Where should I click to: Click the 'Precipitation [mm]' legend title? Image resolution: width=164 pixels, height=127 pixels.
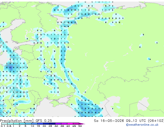click(17, 121)
